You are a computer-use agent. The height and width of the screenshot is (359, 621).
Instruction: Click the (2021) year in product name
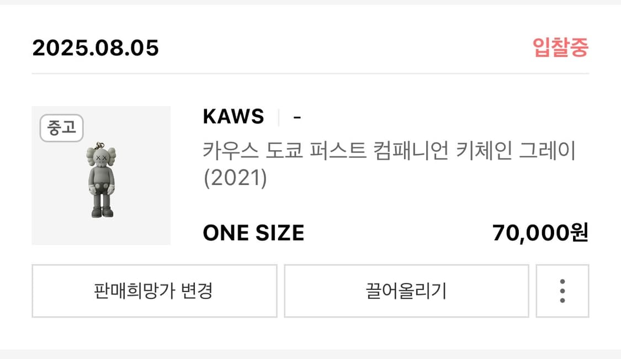coord(235,177)
